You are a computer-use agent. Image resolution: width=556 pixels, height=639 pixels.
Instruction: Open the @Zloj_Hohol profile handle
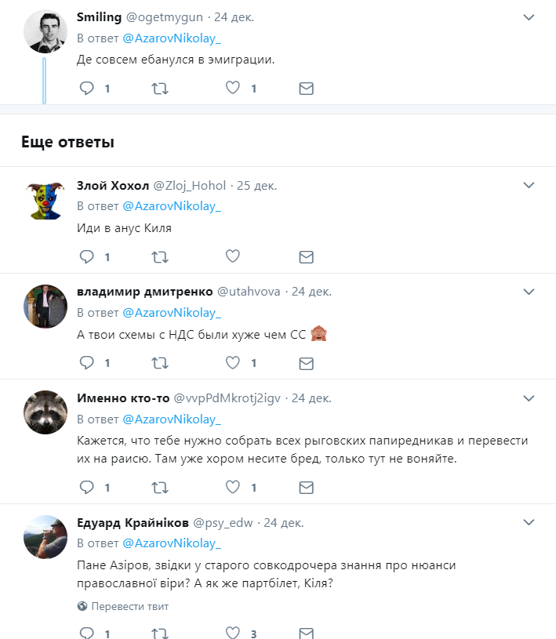pos(190,186)
